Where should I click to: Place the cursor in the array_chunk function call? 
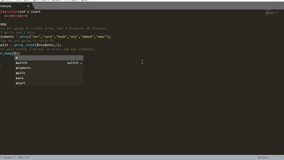(x=24, y=45)
